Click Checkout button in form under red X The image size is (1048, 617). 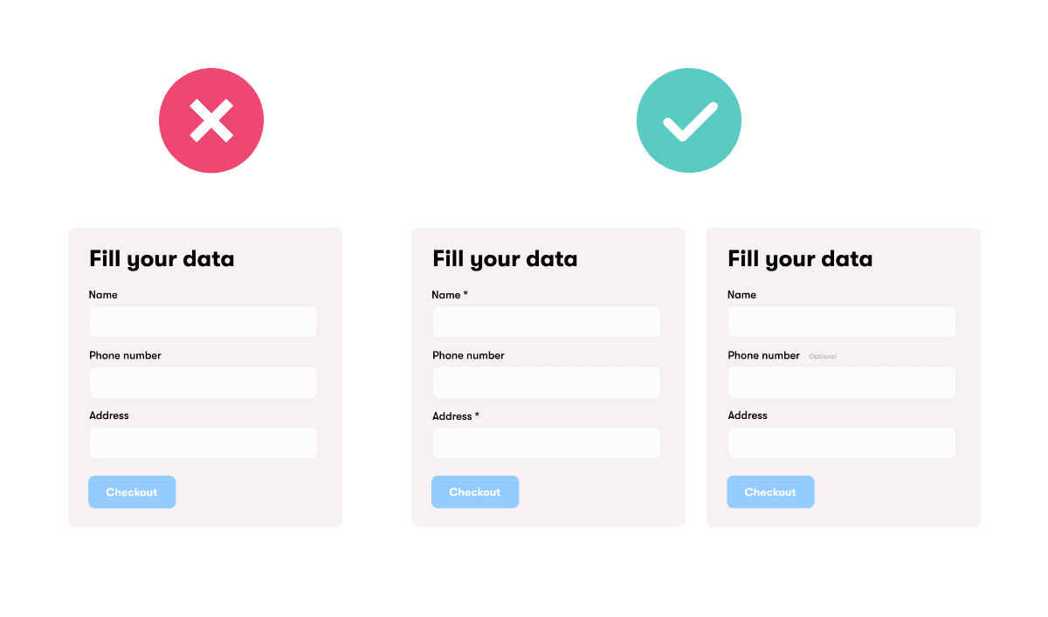pyautogui.click(x=132, y=492)
